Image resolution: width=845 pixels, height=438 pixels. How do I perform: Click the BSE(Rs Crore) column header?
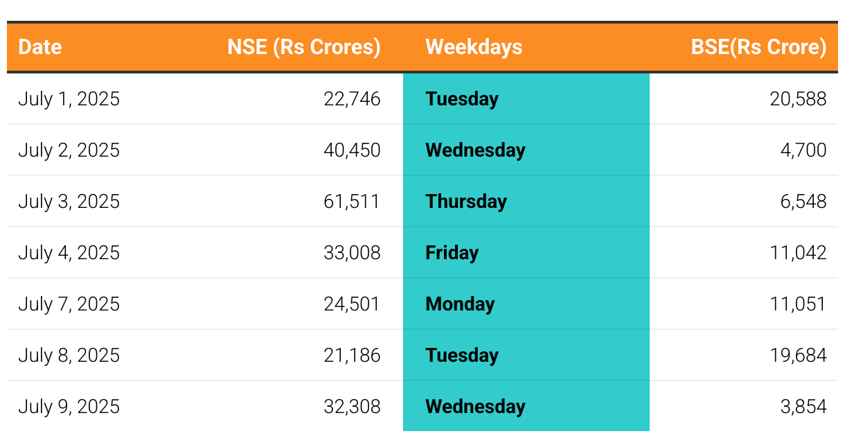point(758,47)
